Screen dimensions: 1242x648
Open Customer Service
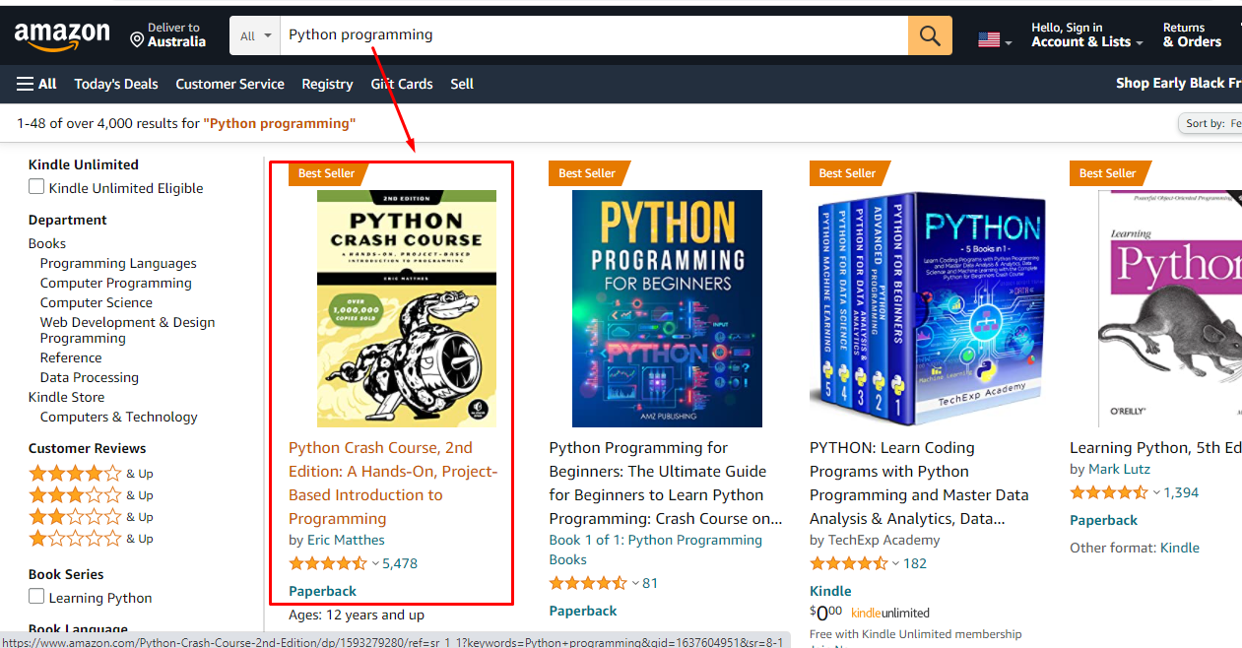[229, 84]
